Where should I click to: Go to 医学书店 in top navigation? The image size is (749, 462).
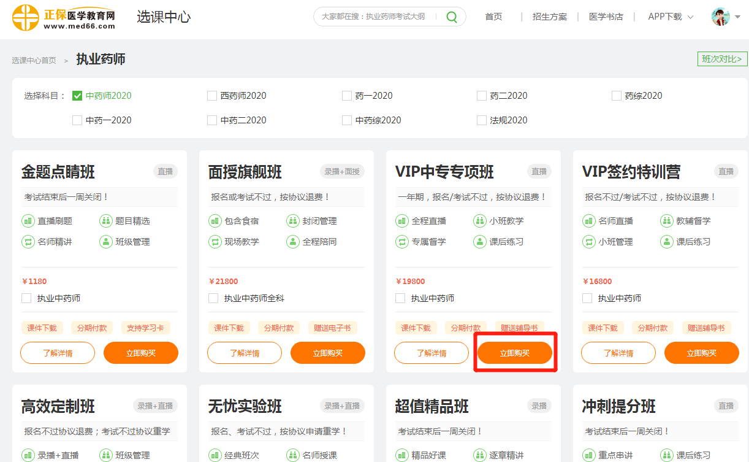(606, 17)
